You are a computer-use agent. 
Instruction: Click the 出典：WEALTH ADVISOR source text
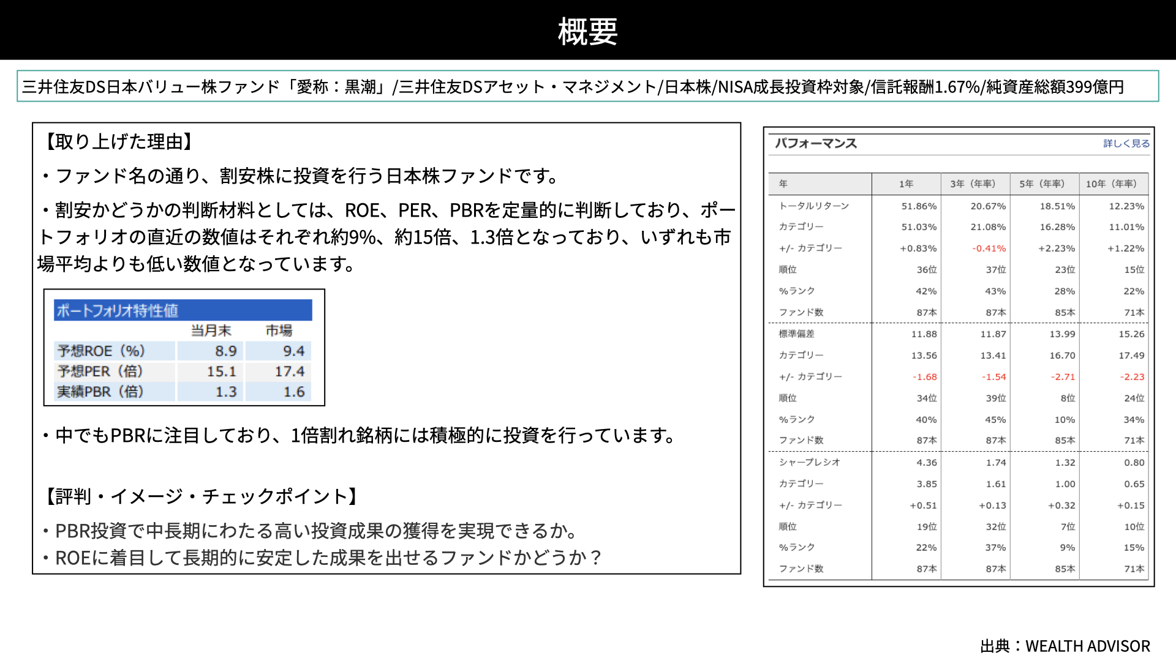click(x=1065, y=646)
